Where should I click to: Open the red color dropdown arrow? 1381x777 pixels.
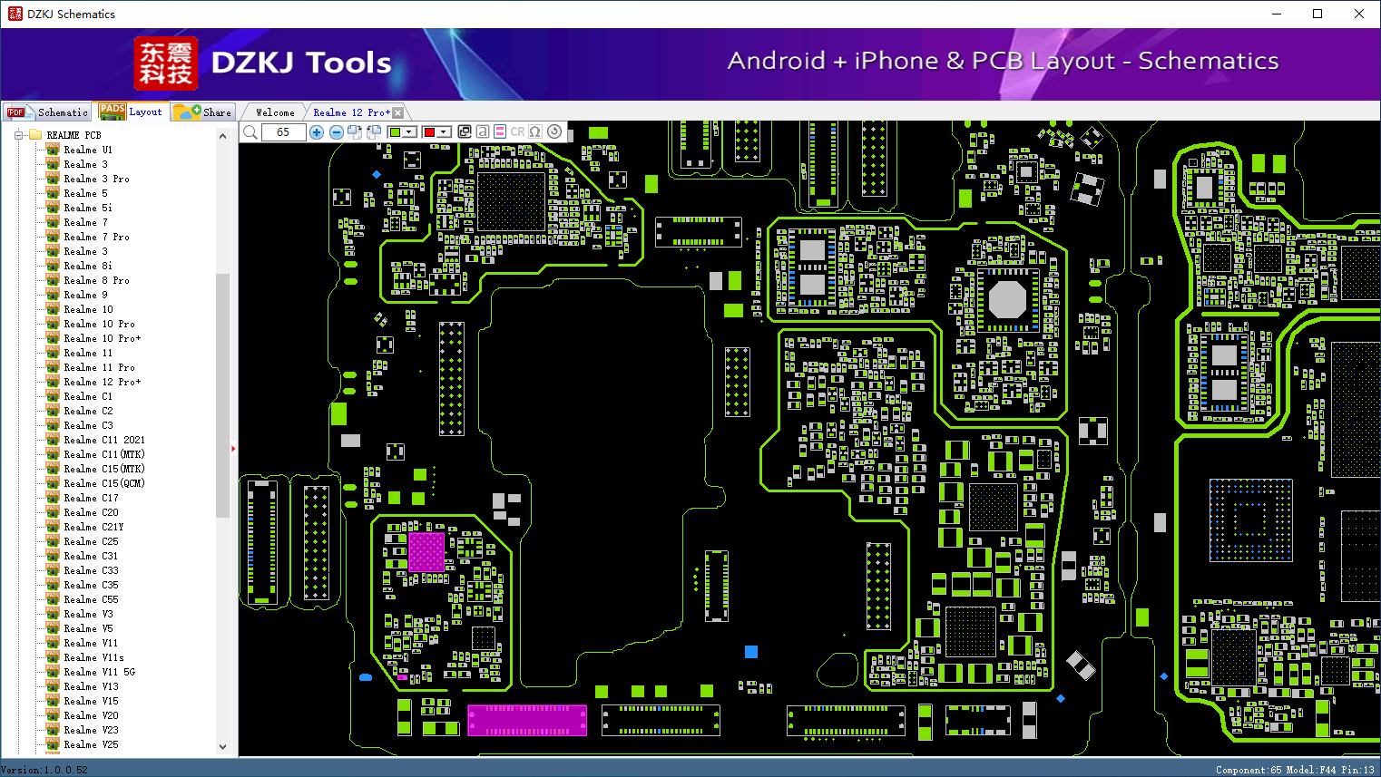pos(445,132)
